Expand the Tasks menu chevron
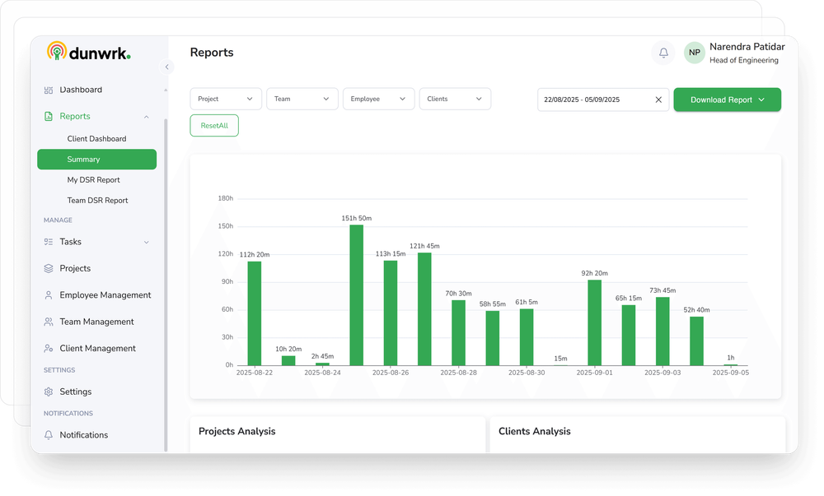The width and height of the screenshot is (824, 496). point(147,242)
